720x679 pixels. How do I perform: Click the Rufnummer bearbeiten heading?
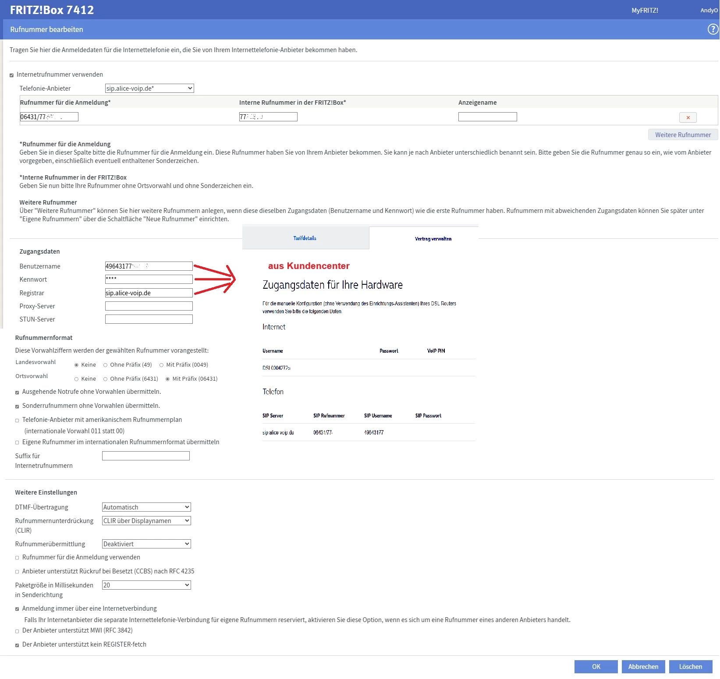click(46, 29)
